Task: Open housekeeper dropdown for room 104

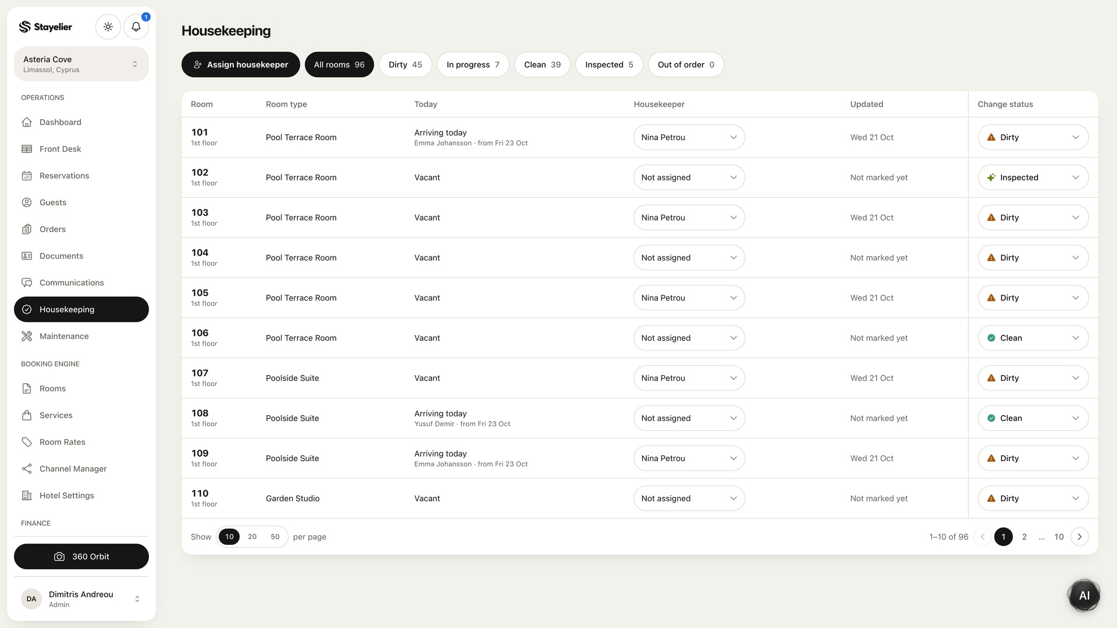Action: 689,258
